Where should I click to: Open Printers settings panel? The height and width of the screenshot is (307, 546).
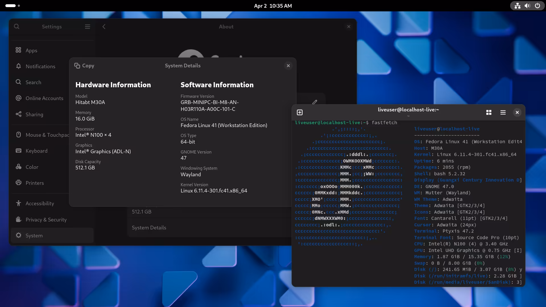point(34,183)
